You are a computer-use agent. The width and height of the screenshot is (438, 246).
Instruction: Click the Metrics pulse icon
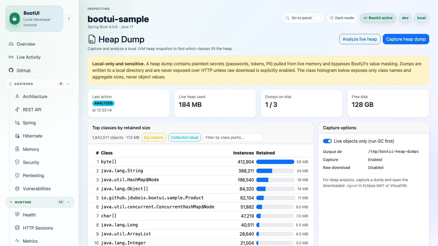[17, 241]
